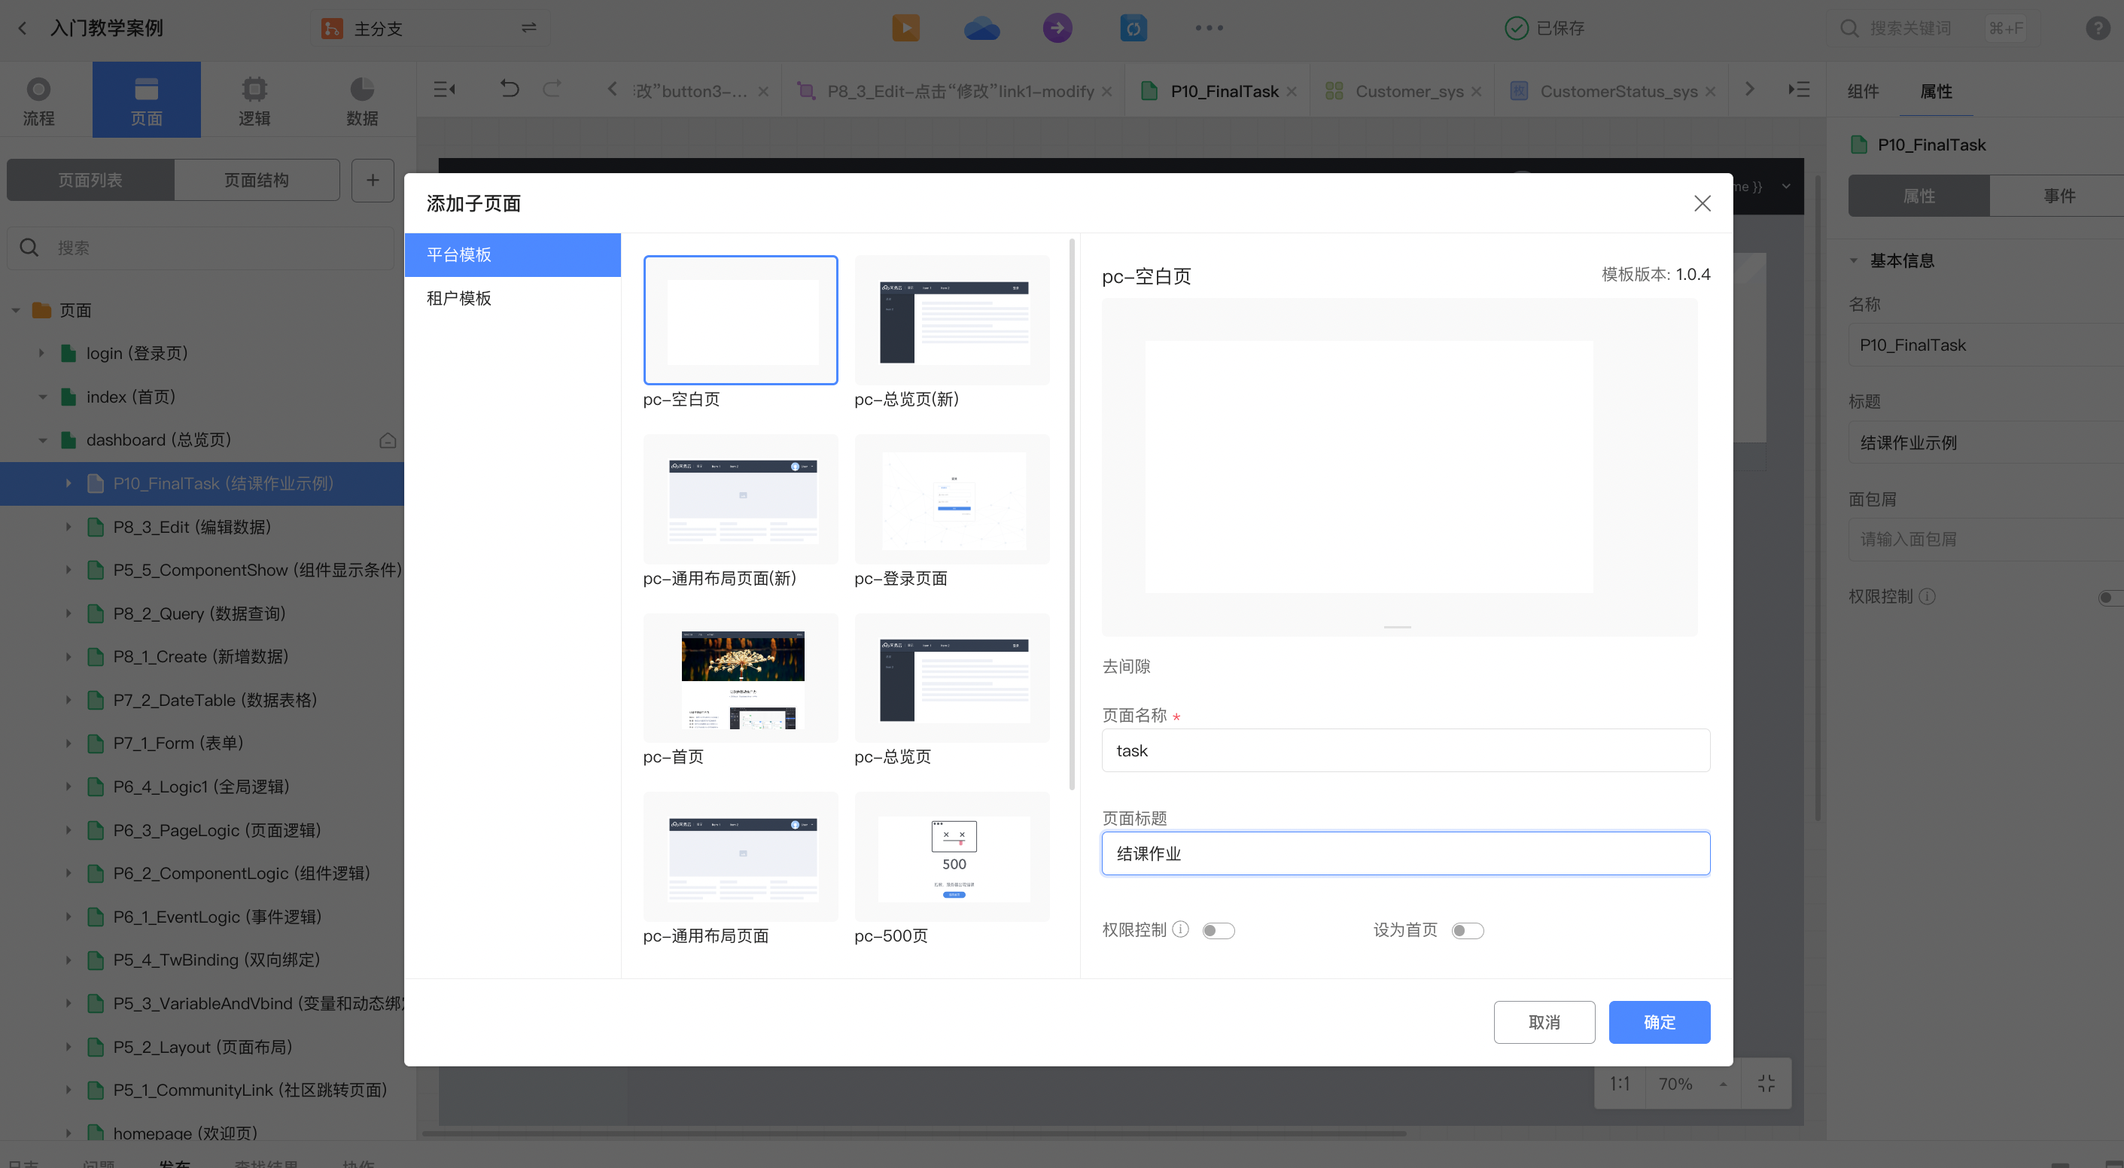Viewport: 2124px width, 1168px height.
Task: Click the 页面名称 input field
Action: pyautogui.click(x=1406, y=750)
